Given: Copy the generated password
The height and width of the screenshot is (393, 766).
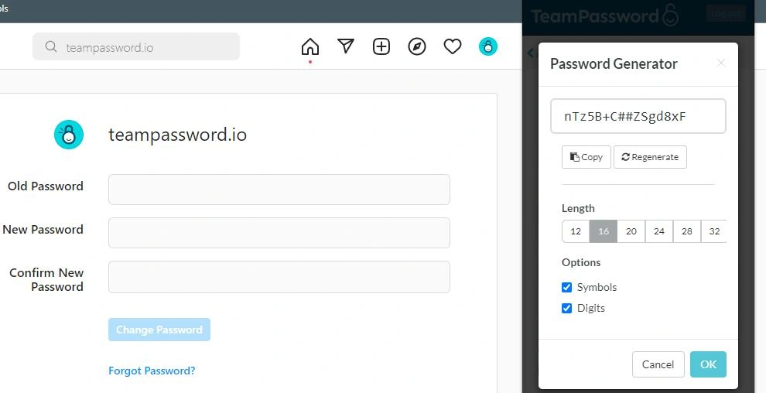Looking at the screenshot, I should (586, 157).
